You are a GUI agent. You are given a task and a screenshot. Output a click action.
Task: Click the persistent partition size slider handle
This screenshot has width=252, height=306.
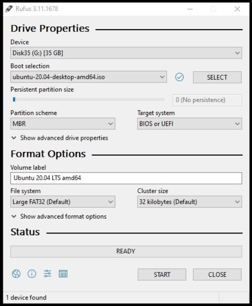[x=14, y=100]
